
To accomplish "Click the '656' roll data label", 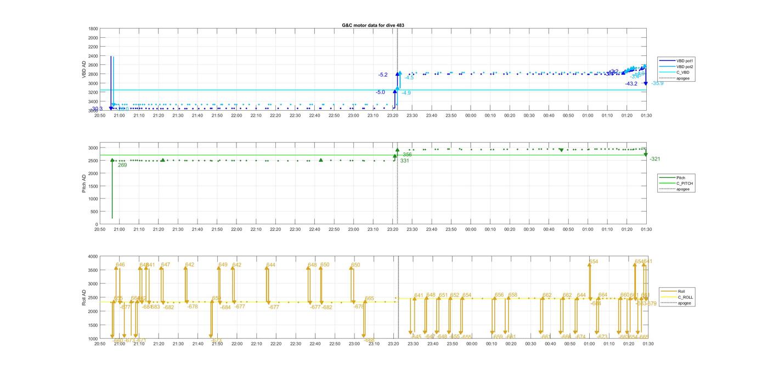I will coord(499,295).
